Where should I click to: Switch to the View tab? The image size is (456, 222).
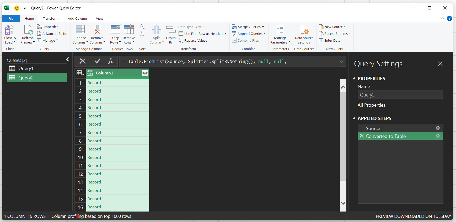pos(99,18)
